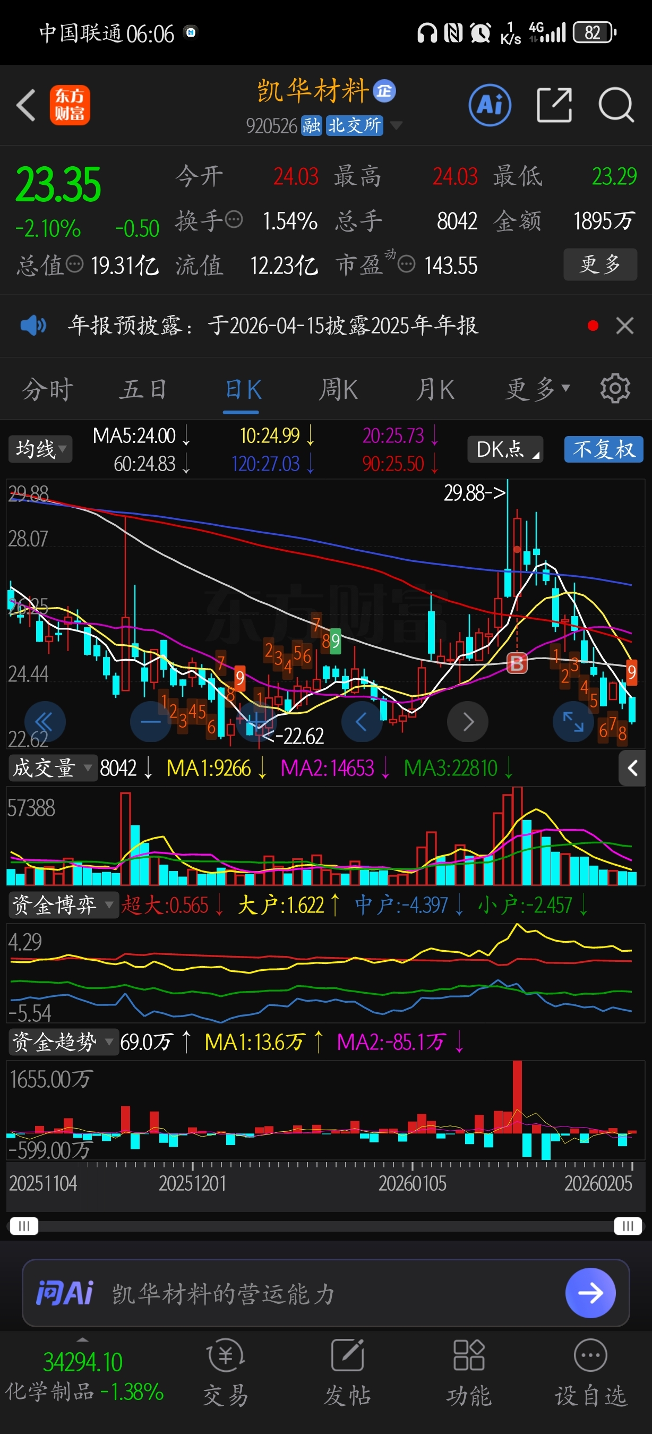Tap 换手 info circle icon
This screenshot has height=1434, width=652.
234,219
